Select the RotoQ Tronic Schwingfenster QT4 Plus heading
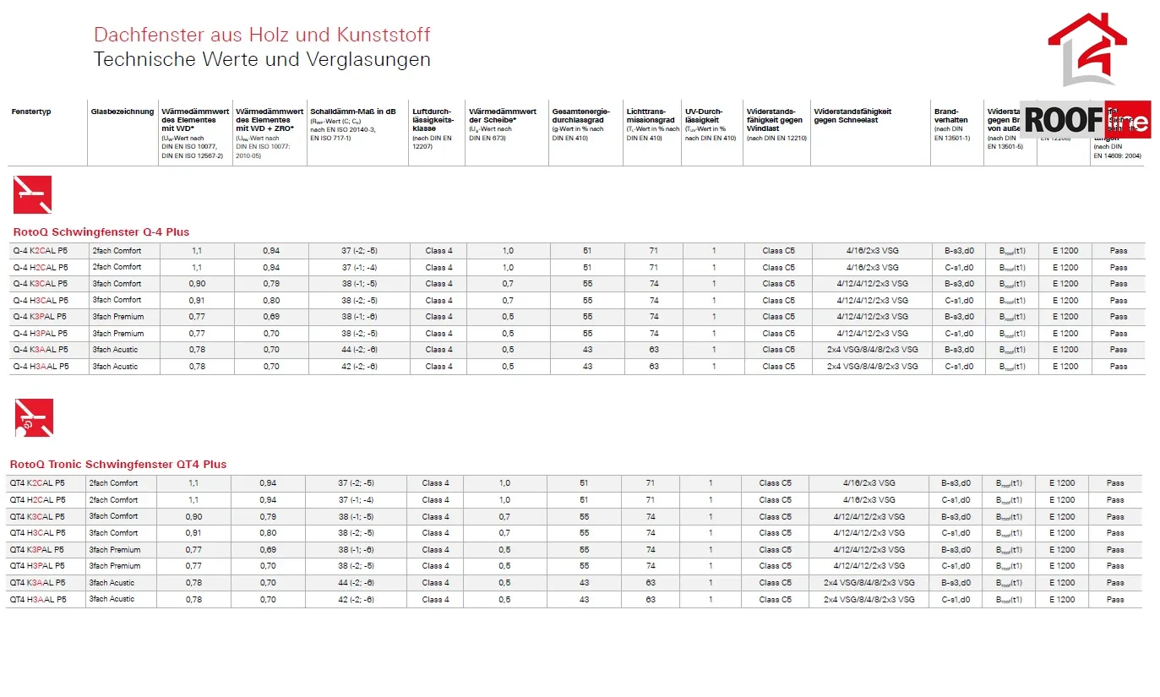 click(118, 465)
